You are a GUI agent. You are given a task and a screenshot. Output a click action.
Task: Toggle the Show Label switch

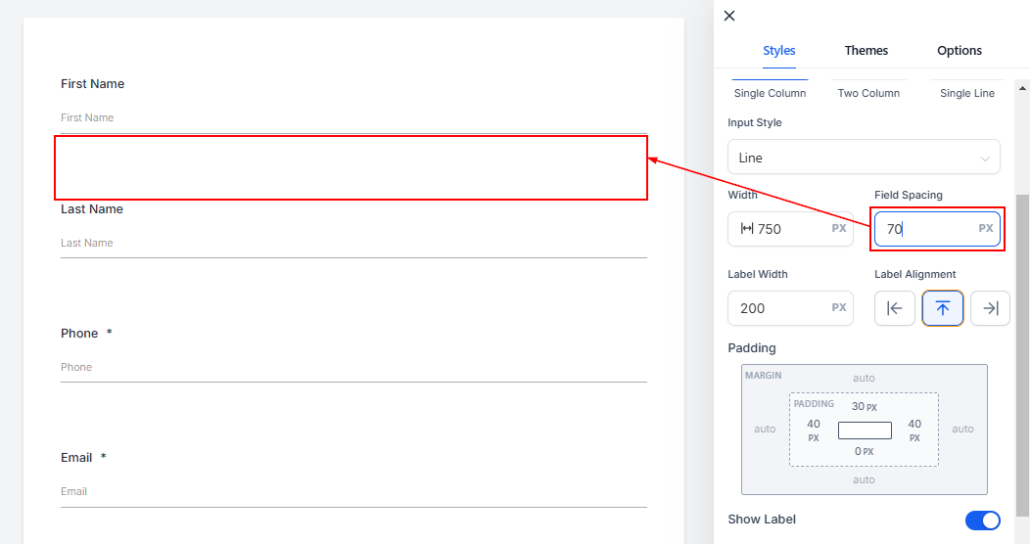click(982, 520)
